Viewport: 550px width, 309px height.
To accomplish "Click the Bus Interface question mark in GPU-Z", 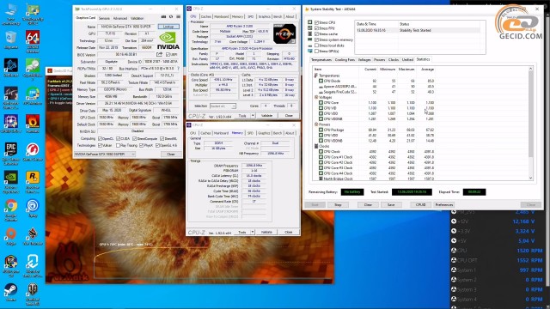I will point(178,69).
